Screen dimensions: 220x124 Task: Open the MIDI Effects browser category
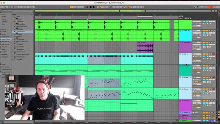5,42
